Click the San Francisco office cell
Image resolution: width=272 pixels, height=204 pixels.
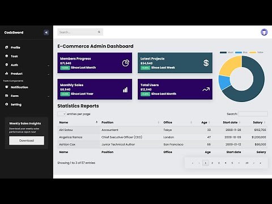(173, 144)
